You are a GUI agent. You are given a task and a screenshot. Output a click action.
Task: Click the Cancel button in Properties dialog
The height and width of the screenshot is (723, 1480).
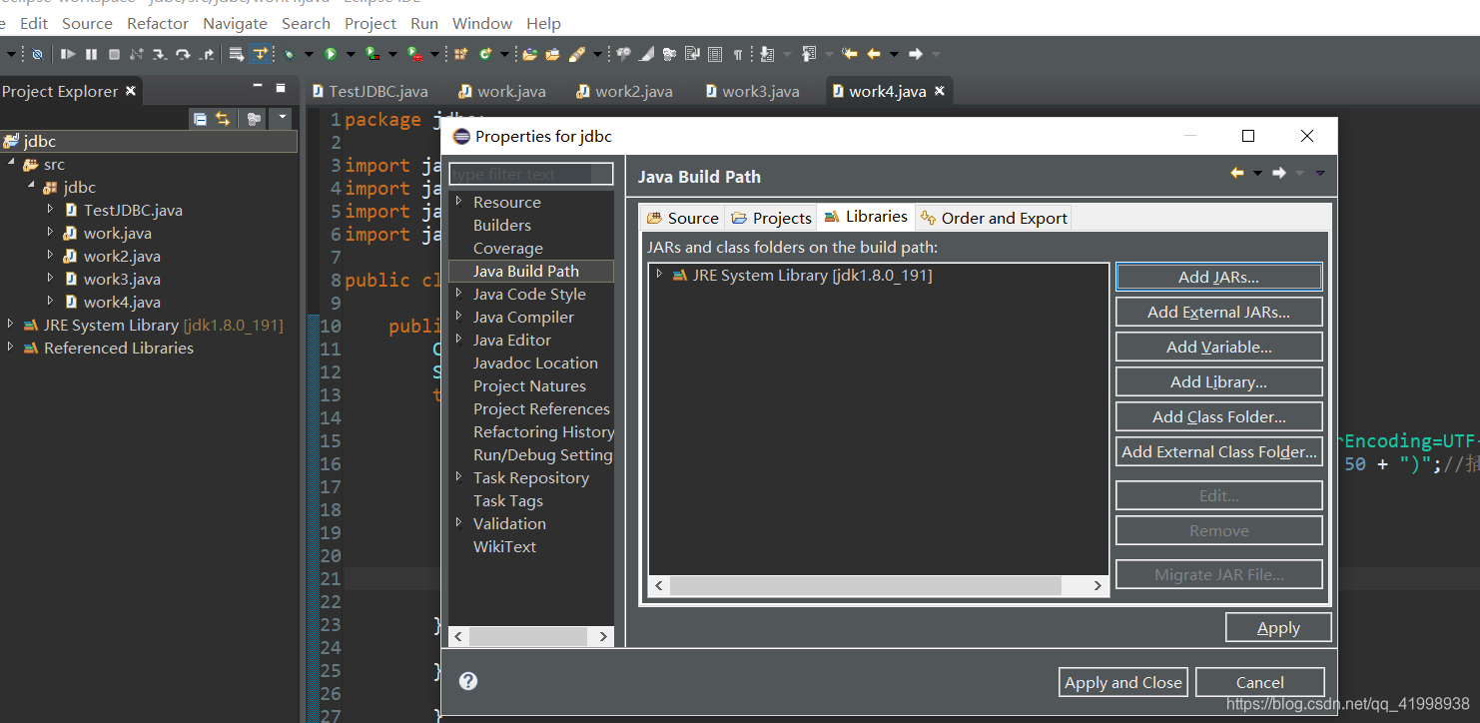pos(1259,682)
